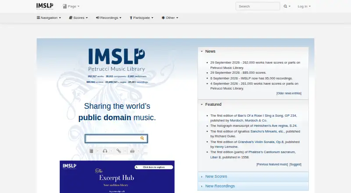Click the news entry about 95,000 recordings

(x=251, y=79)
